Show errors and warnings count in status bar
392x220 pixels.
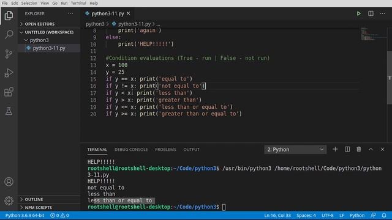(59, 215)
